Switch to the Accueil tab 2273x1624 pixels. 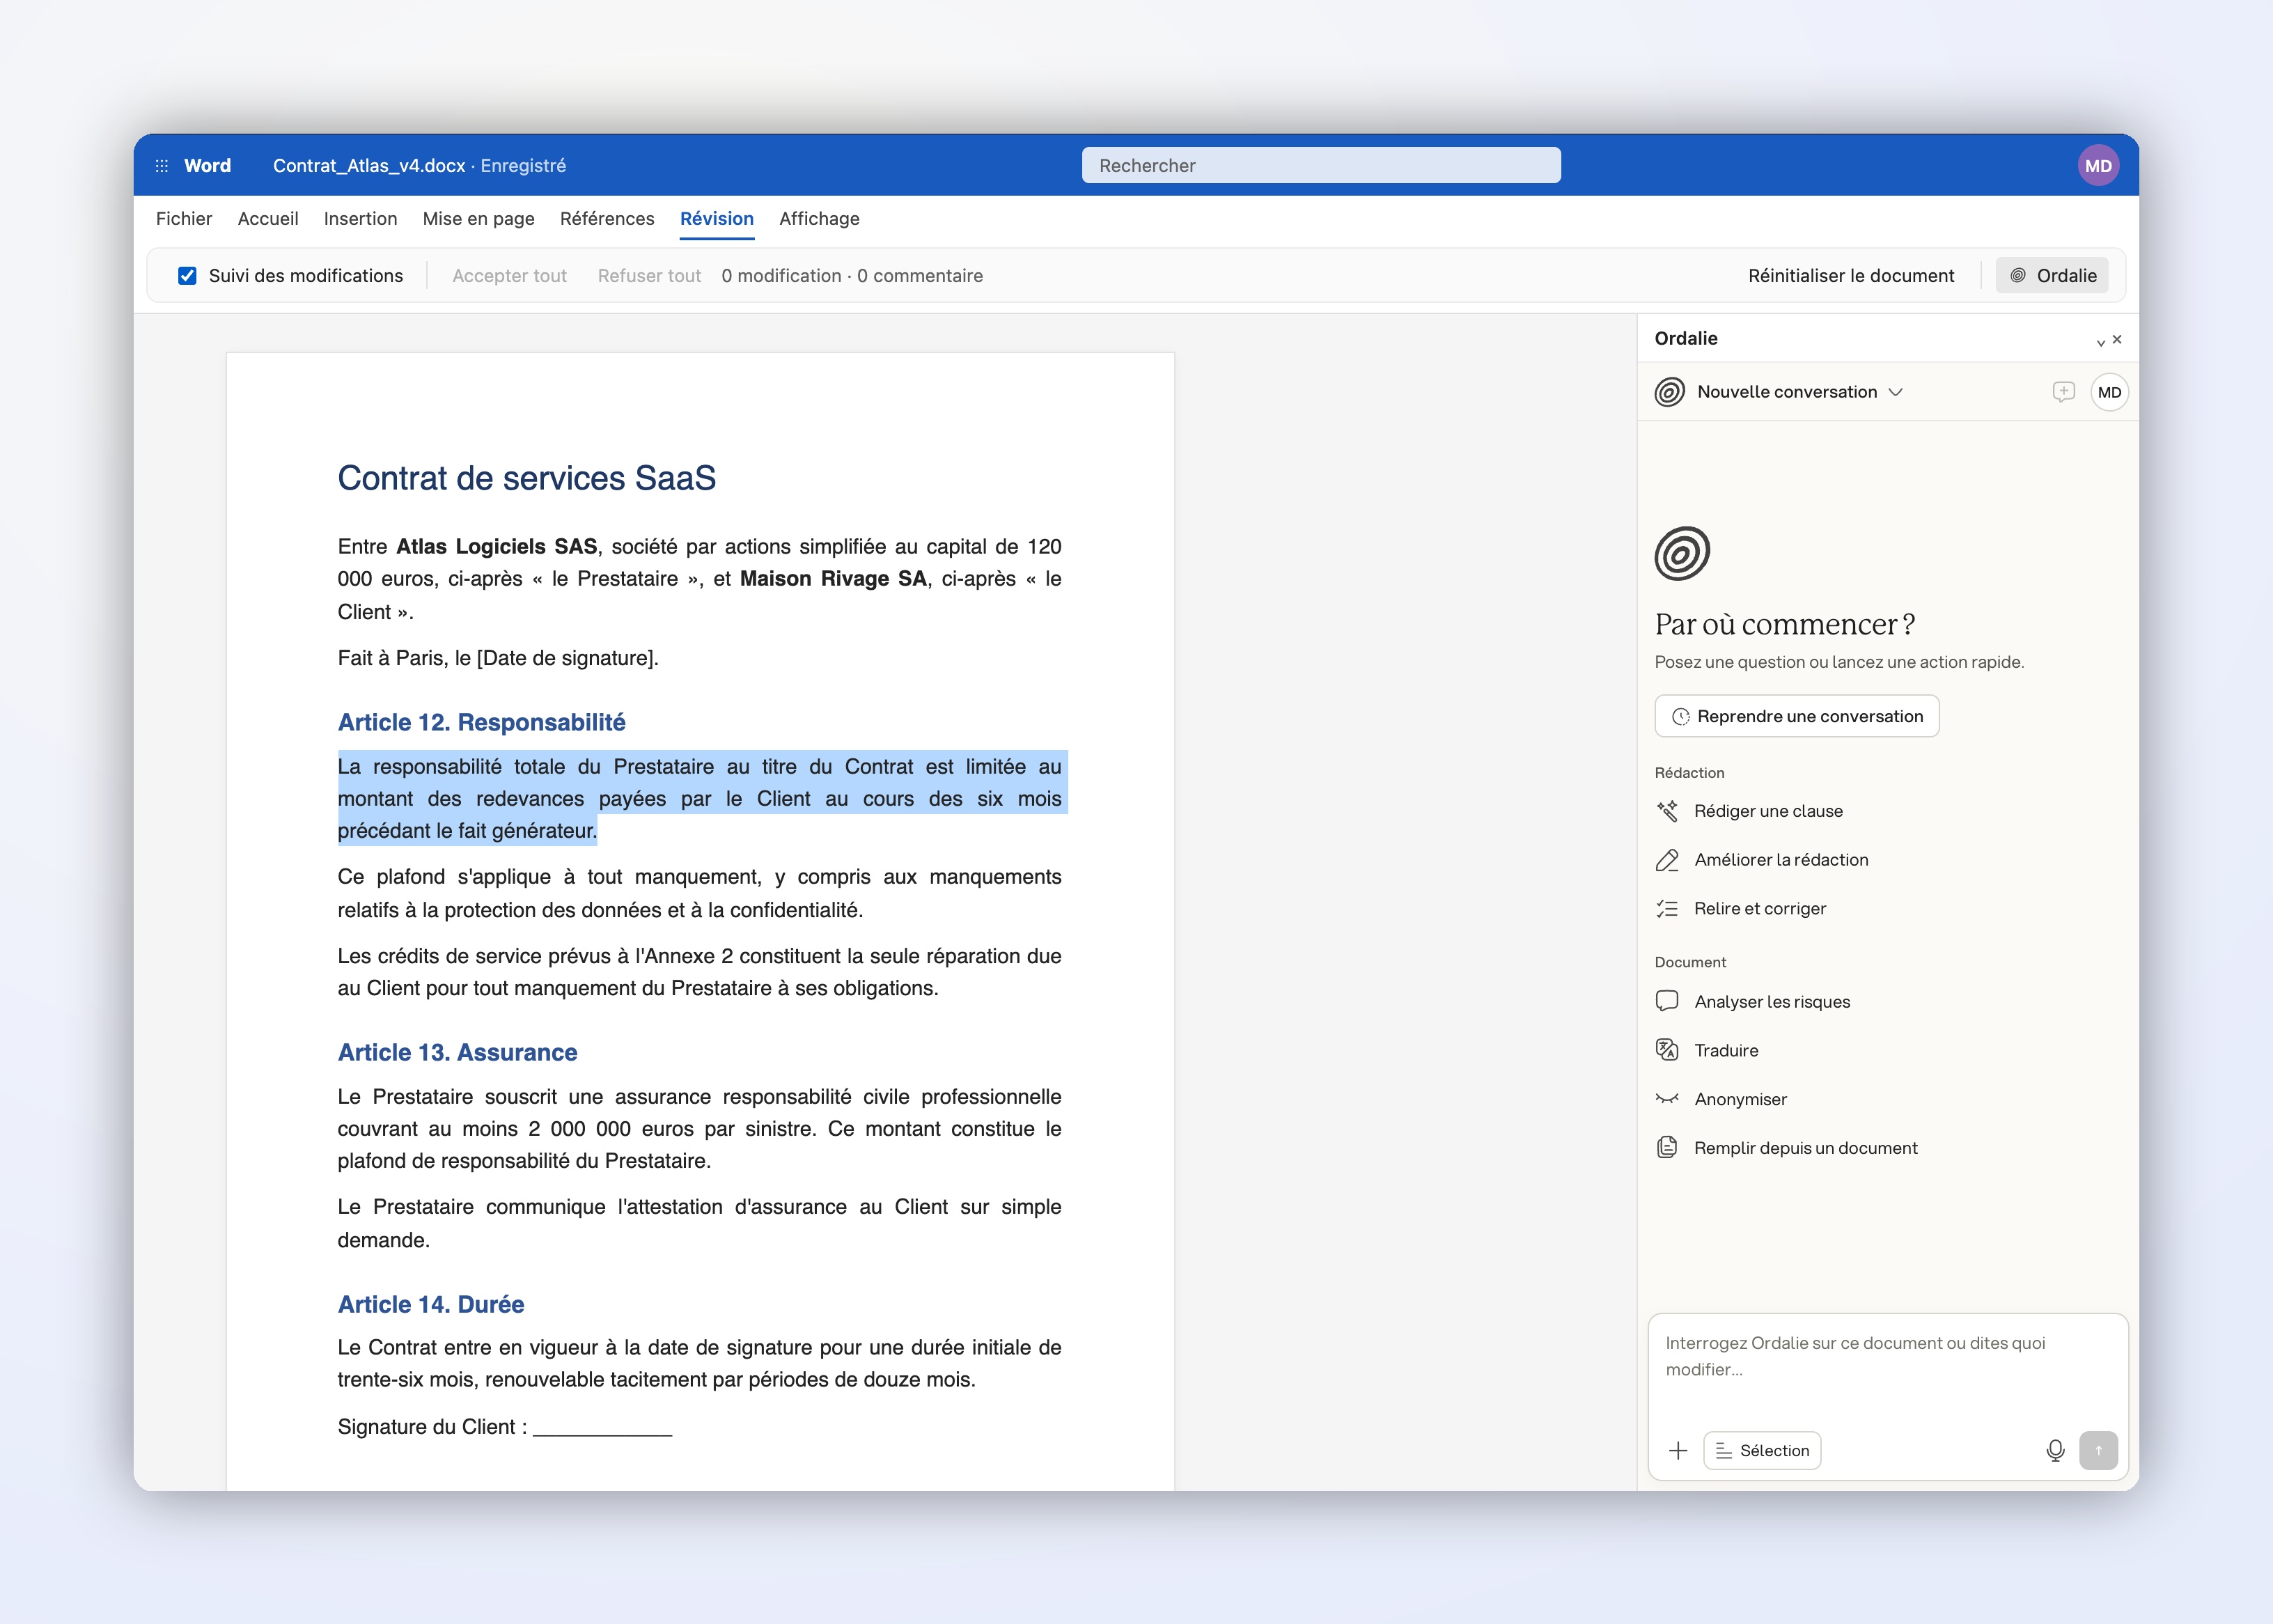click(x=268, y=219)
